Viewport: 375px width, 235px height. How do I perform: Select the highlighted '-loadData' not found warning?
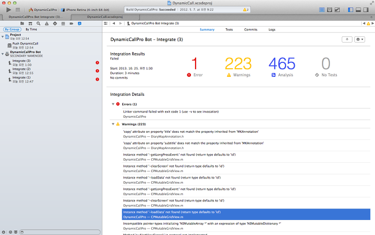coord(246,214)
